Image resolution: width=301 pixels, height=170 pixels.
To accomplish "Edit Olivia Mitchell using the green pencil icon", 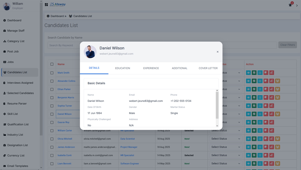I will point(254,139).
